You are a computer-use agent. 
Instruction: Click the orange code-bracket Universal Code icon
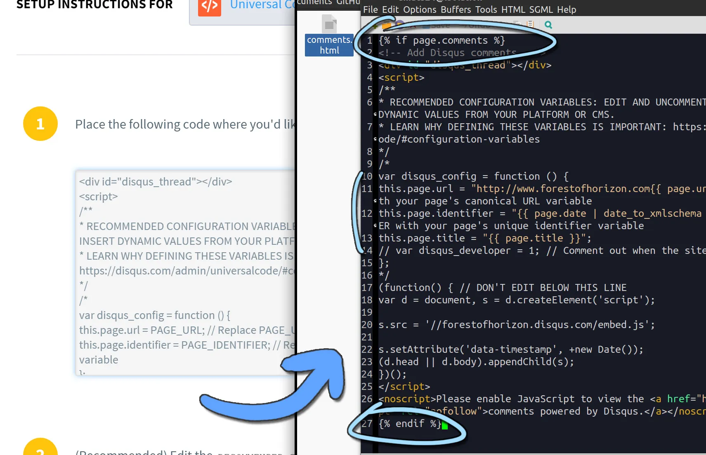coord(210,6)
